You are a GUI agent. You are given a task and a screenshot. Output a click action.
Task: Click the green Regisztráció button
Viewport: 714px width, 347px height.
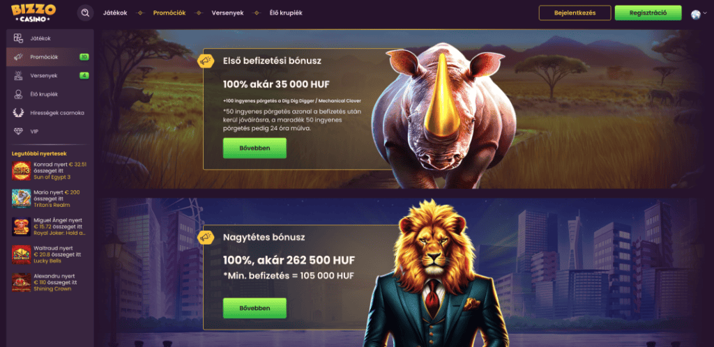(x=648, y=13)
